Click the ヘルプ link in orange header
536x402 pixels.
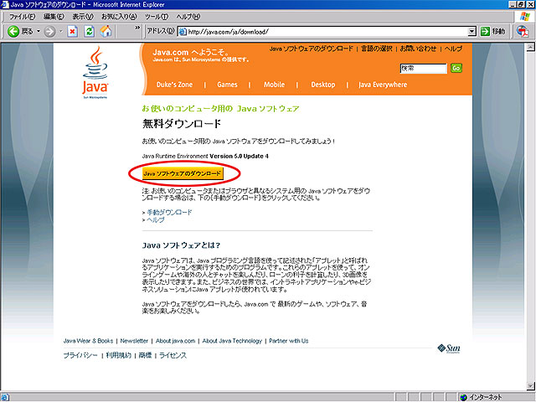(453, 49)
